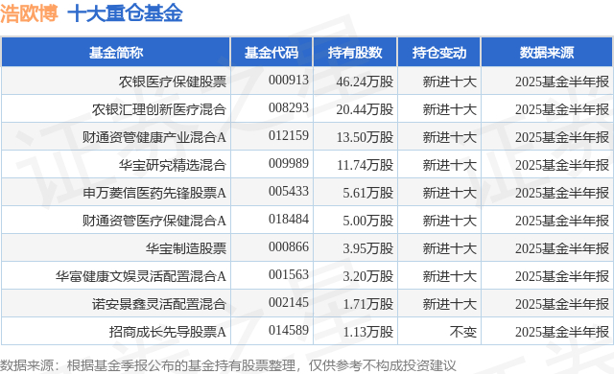Click fund code 001563

(x=289, y=274)
